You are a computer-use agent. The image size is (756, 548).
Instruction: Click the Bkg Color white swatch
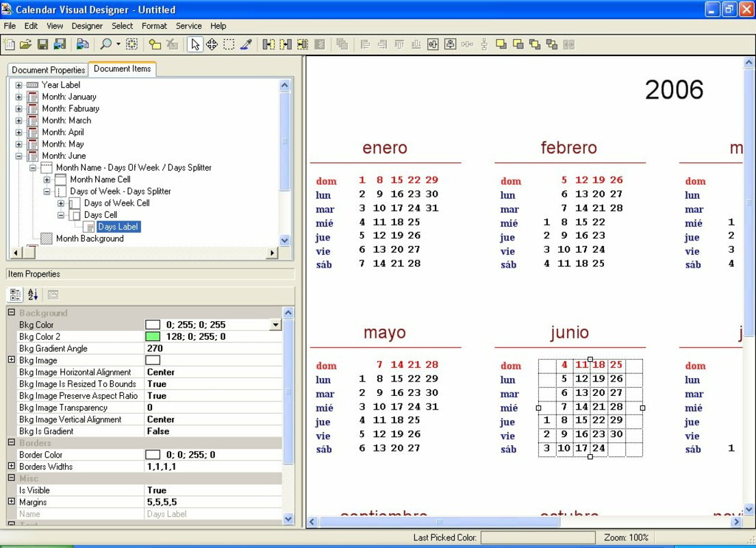(153, 325)
